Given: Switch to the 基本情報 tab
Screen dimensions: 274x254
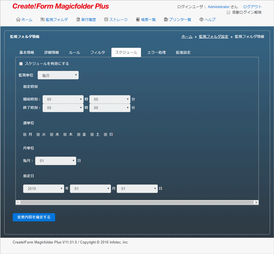Looking at the screenshot, I should tap(27, 53).
